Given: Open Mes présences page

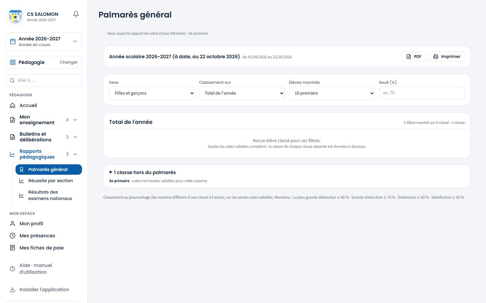Looking at the screenshot, I should (44, 236).
